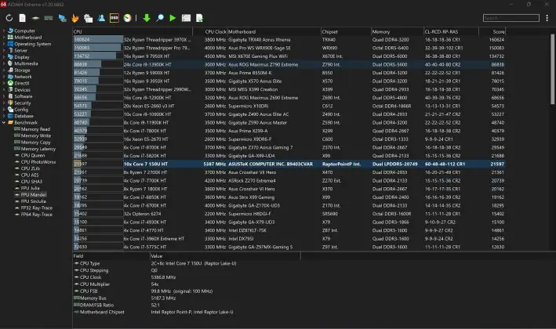Click the magnifier Driver Updates icon
The height and width of the screenshot is (329, 556).
pyautogui.click(x=160, y=18)
